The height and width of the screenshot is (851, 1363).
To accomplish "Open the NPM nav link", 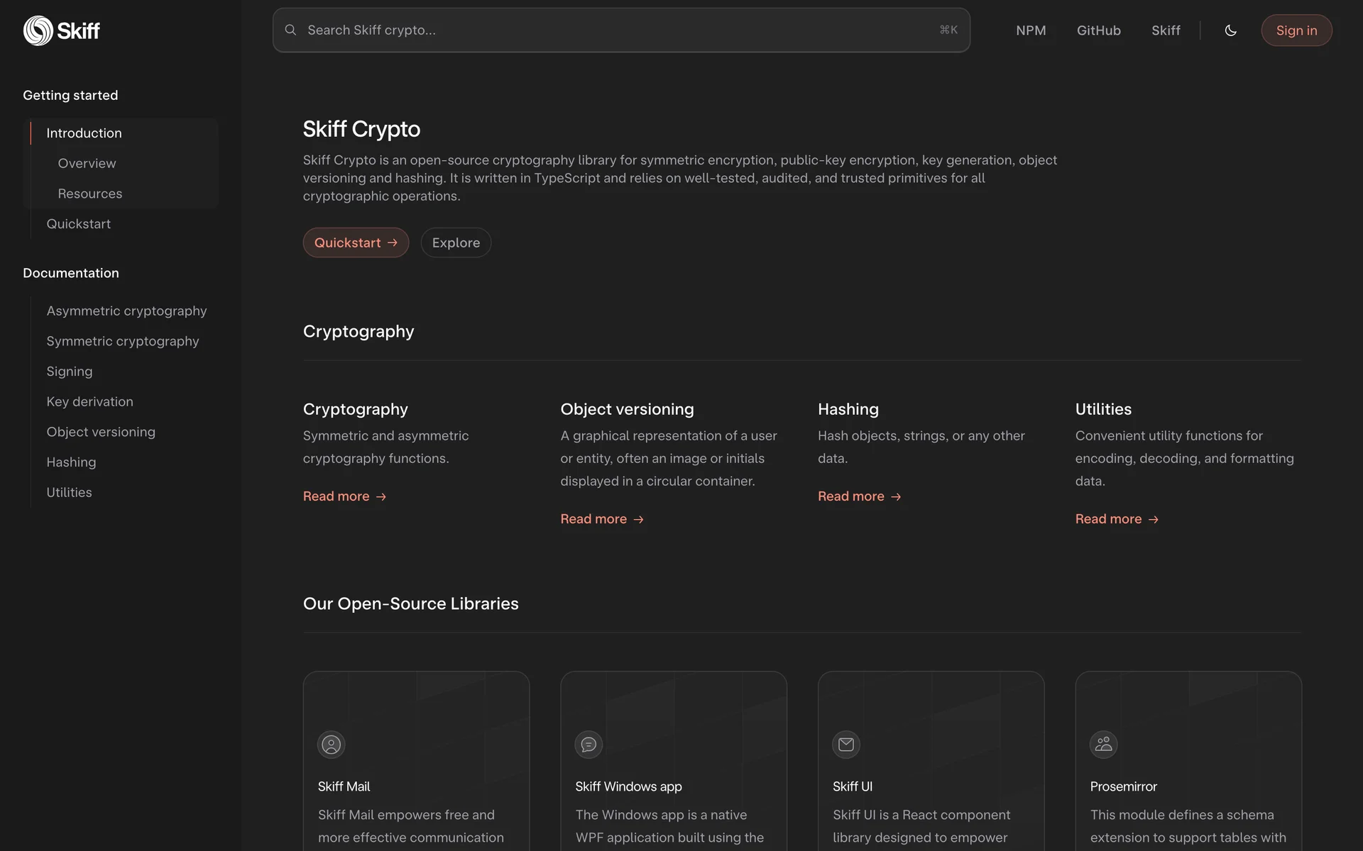I will click(1031, 30).
